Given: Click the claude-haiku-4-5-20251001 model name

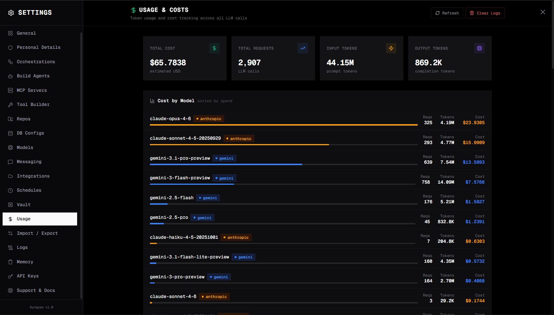Looking at the screenshot, I should pyautogui.click(x=184, y=237).
